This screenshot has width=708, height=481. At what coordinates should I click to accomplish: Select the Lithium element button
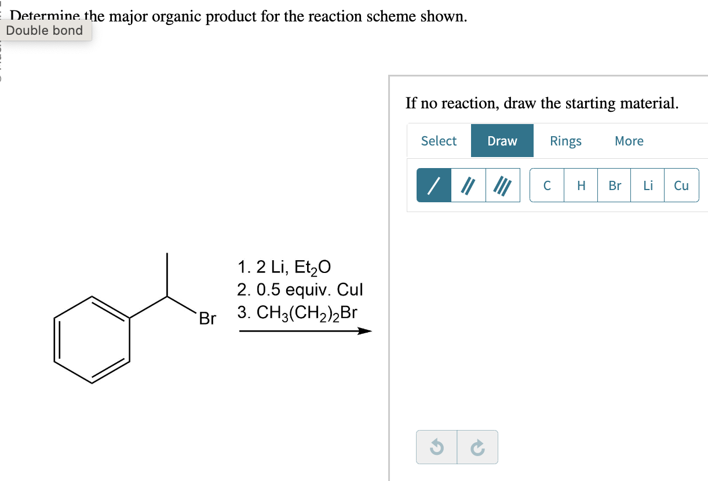(x=648, y=185)
